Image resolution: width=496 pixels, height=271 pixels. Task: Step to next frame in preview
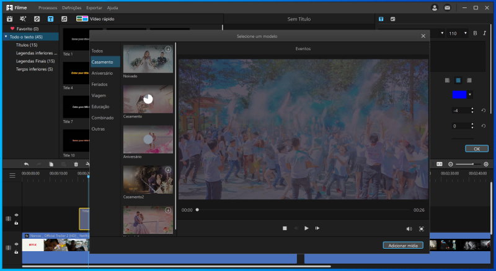click(x=317, y=228)
